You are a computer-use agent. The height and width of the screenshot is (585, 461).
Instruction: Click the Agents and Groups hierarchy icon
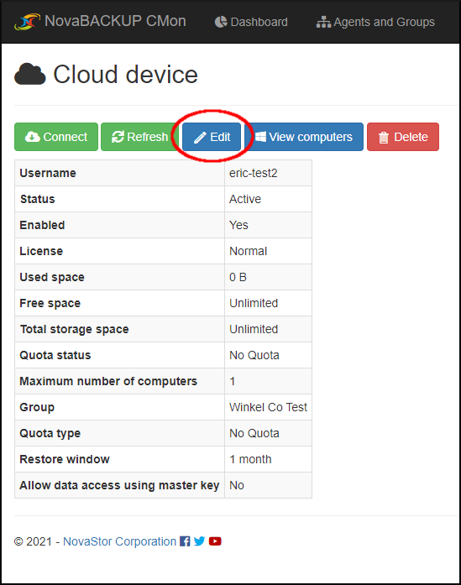[323, 23]
